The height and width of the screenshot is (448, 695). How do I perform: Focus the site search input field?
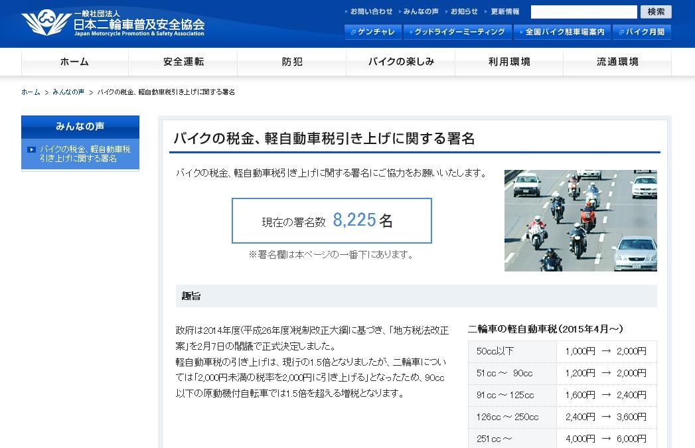[x=583, y=12]
